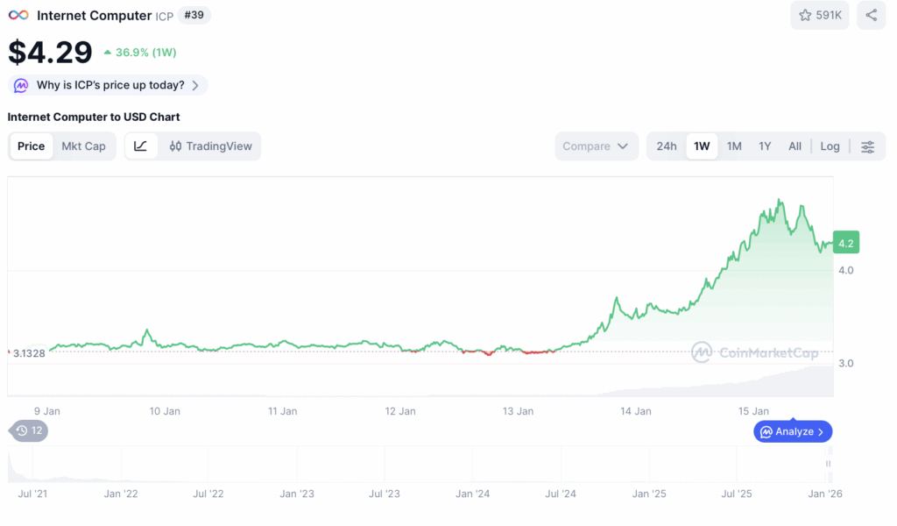Click the timeline range slider handle
Screen dimensions: 897x526
(x=828, y=464)
